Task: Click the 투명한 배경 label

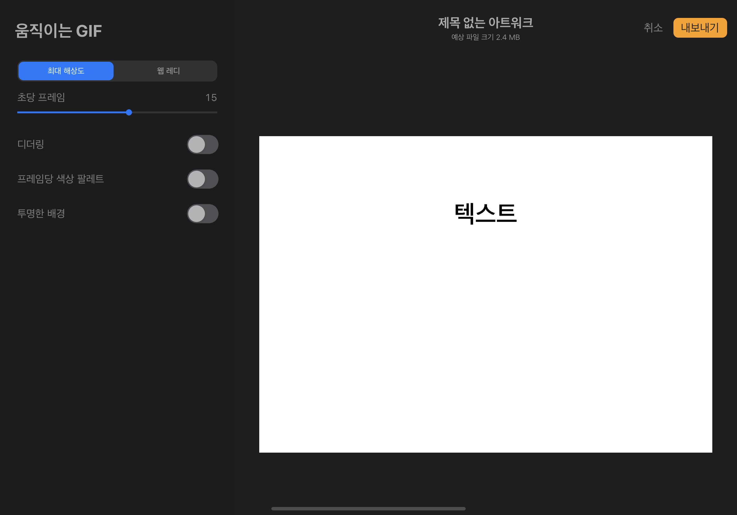Action: (x=41, y=214)
